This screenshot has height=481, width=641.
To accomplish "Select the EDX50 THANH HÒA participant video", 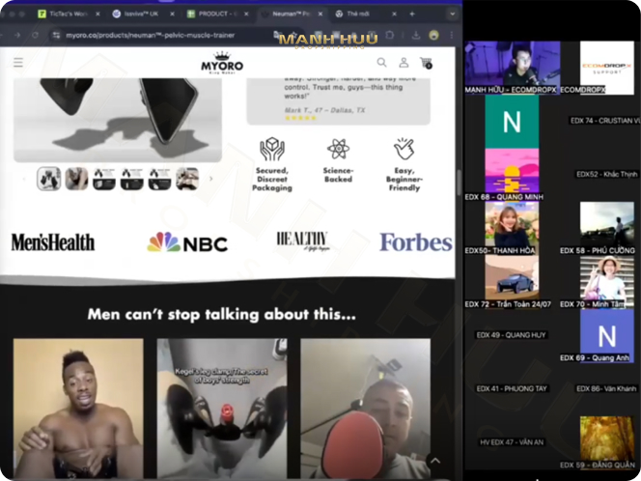I will pyautogui.click(x=512, y=225).
